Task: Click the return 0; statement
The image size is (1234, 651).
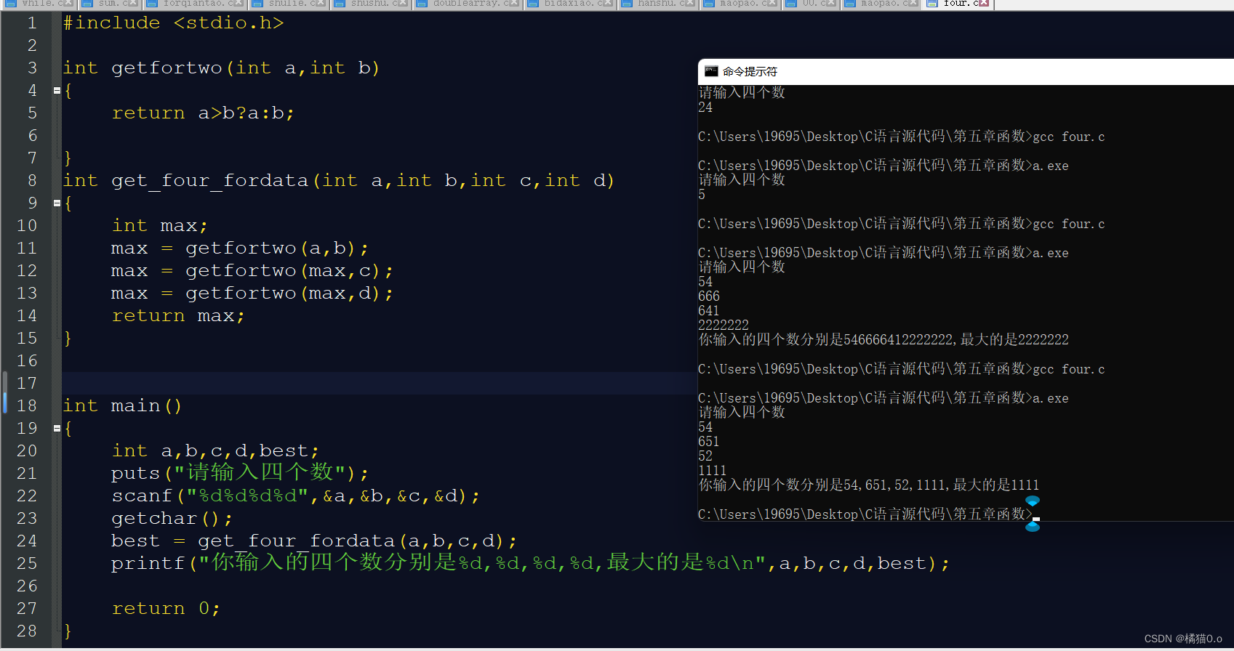Action: (x=166, y=609)
